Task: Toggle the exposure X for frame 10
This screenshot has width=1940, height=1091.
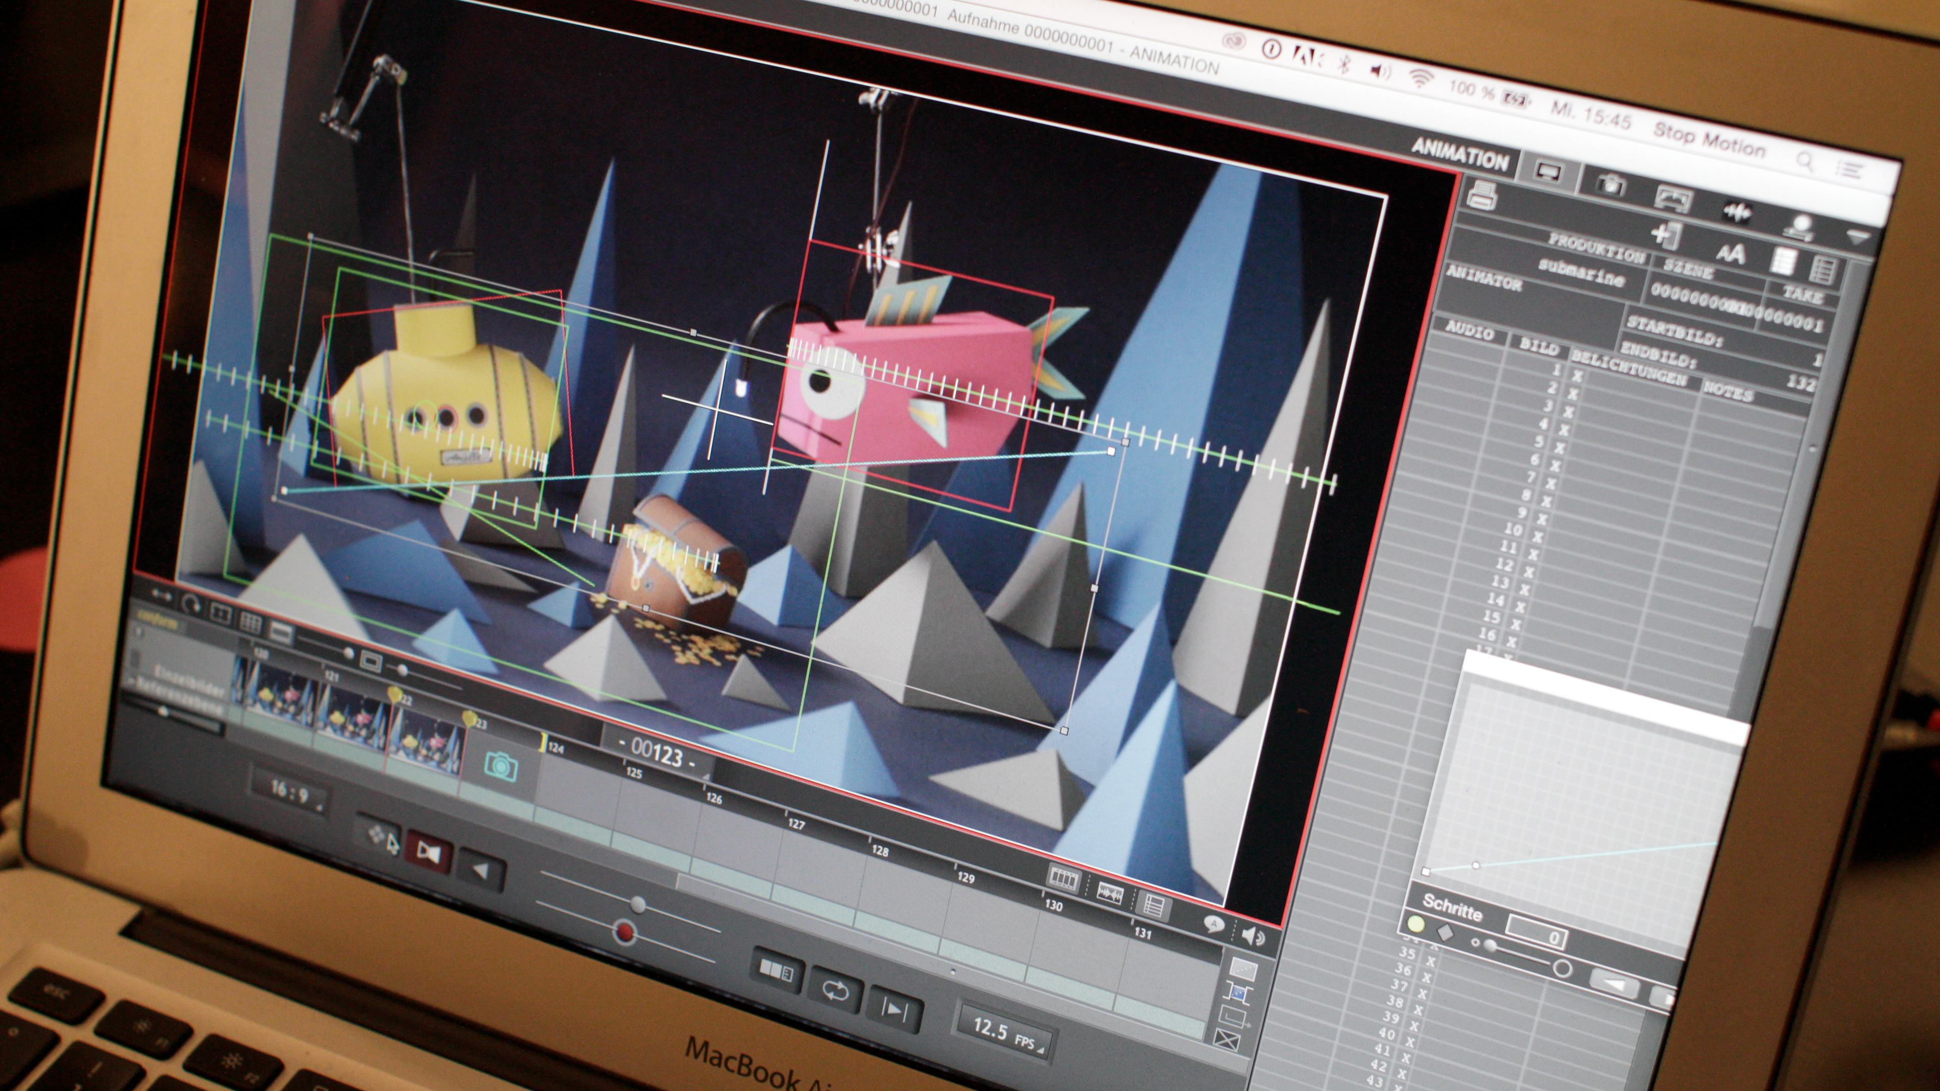Action: click(x=1537, y=537)
